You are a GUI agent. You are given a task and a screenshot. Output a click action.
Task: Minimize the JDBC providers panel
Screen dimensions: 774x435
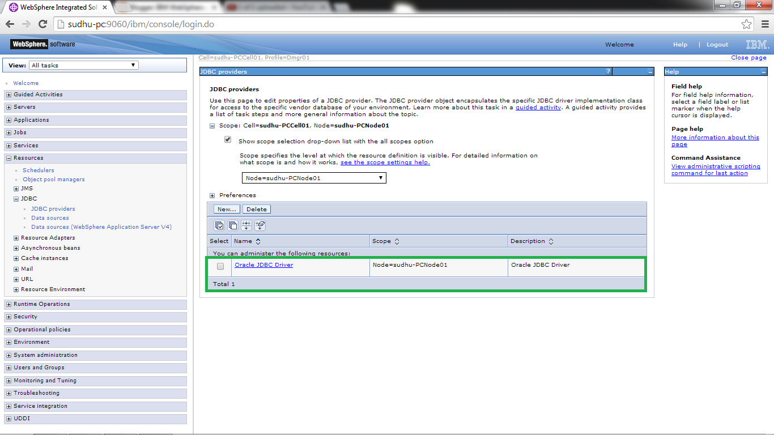650,71
